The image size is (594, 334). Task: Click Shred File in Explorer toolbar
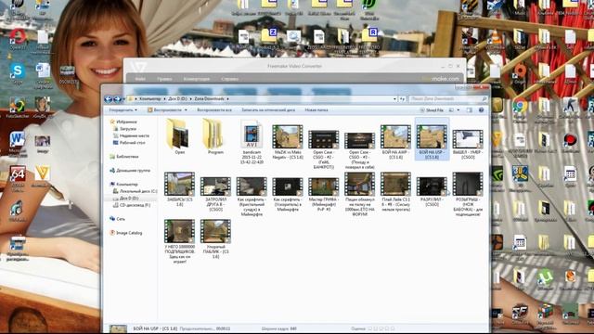point(432,110)
